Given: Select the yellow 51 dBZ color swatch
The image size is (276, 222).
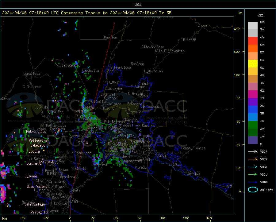Looking at the screenshot, I should click(253, 64).
